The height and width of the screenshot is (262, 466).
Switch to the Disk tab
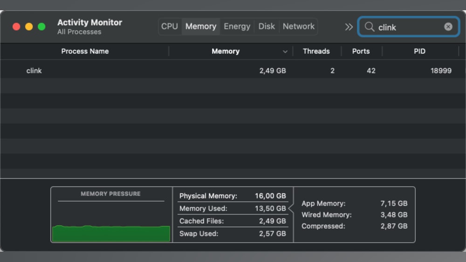(x=267, y=27)
